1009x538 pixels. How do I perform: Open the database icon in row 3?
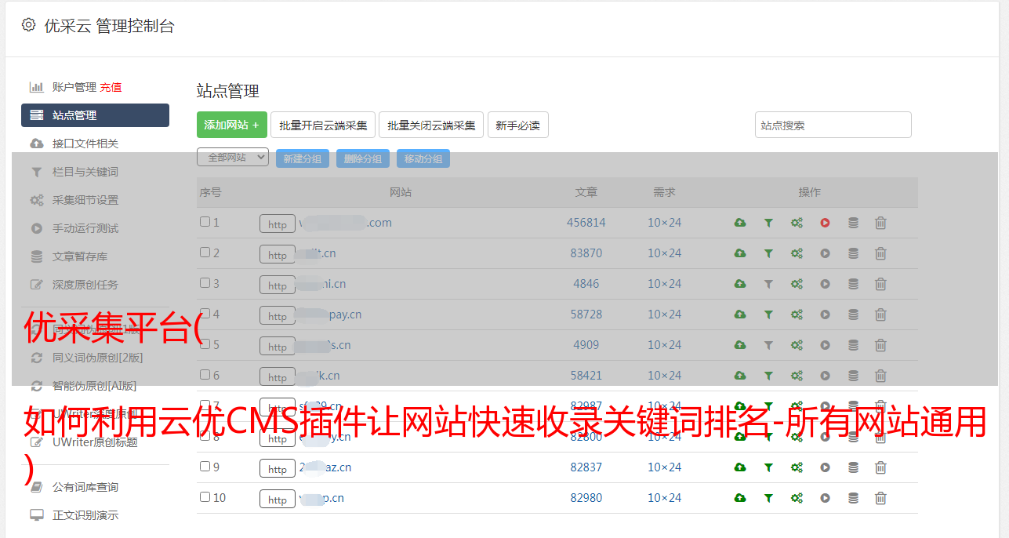click(853, 284)
